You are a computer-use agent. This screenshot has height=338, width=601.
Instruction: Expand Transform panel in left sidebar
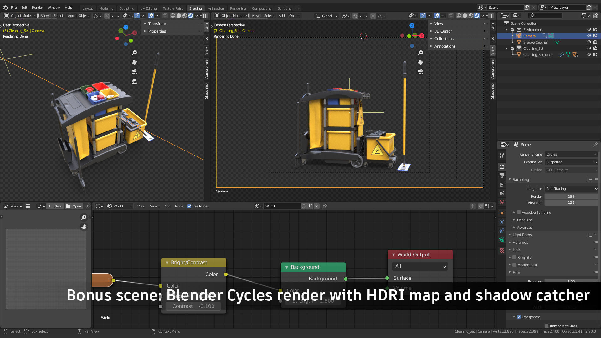[157, 24]
